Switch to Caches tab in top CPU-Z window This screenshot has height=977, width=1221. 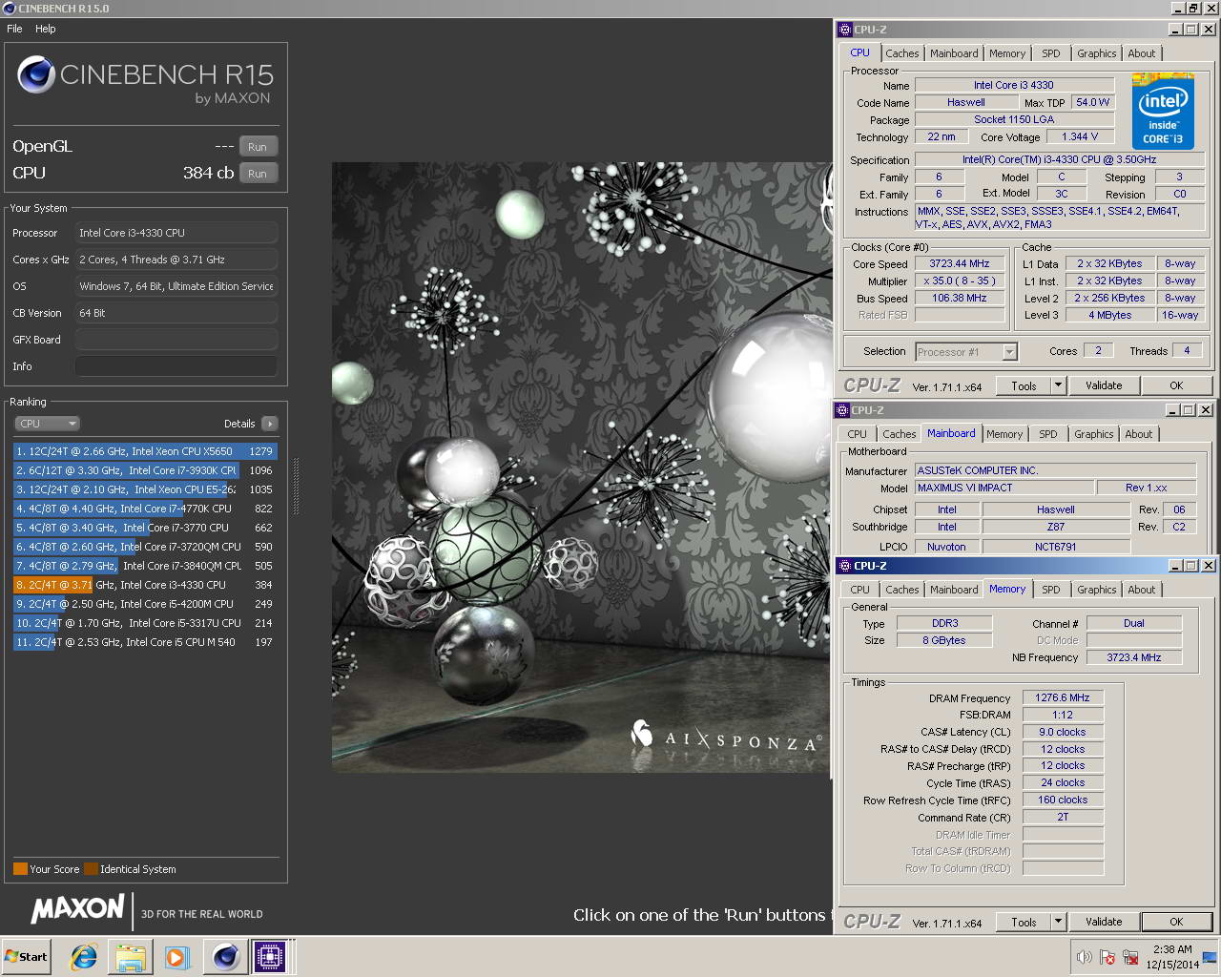pyautogui.click(x=901, y=53)
